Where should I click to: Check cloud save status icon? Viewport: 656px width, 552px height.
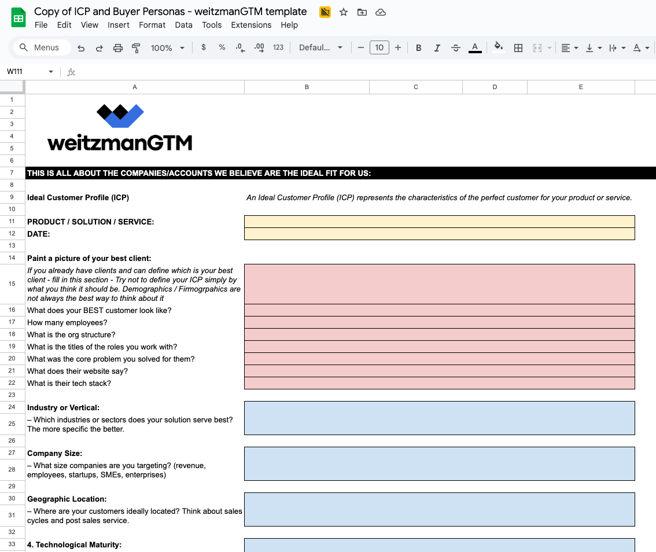(380, 12)
